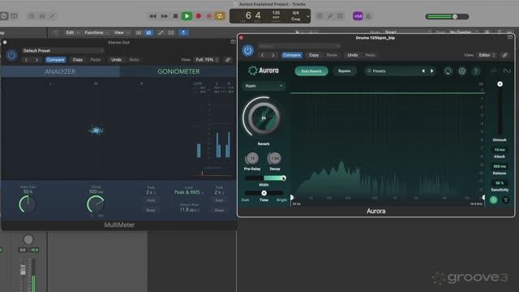This screenshot has height=292, width=519.
Task: Go to previous setting in Aurora plugin header
Action: click(x=263, y=55)
